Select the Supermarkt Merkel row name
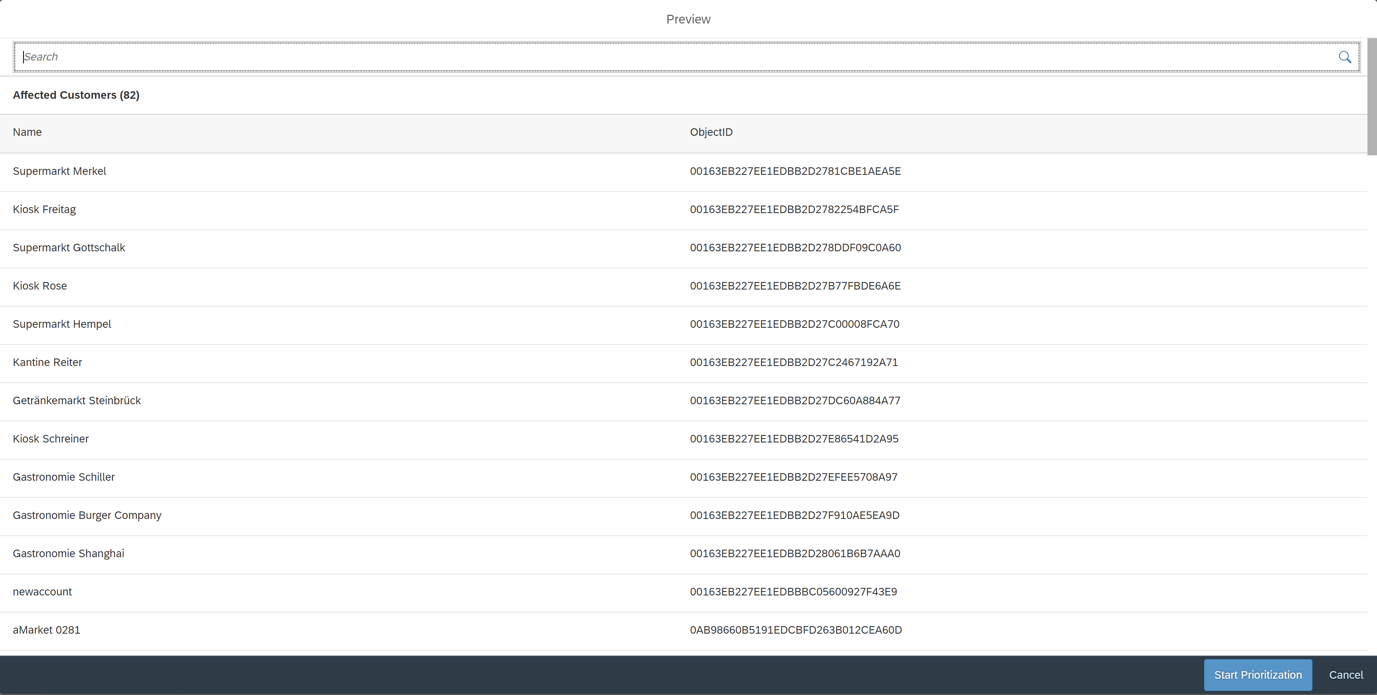1377x695 pixels. coord(59,171)
